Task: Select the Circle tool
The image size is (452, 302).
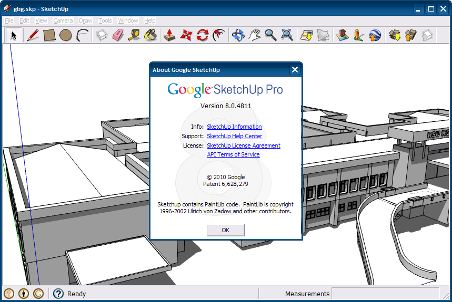Action: click(x=66, y=35)
